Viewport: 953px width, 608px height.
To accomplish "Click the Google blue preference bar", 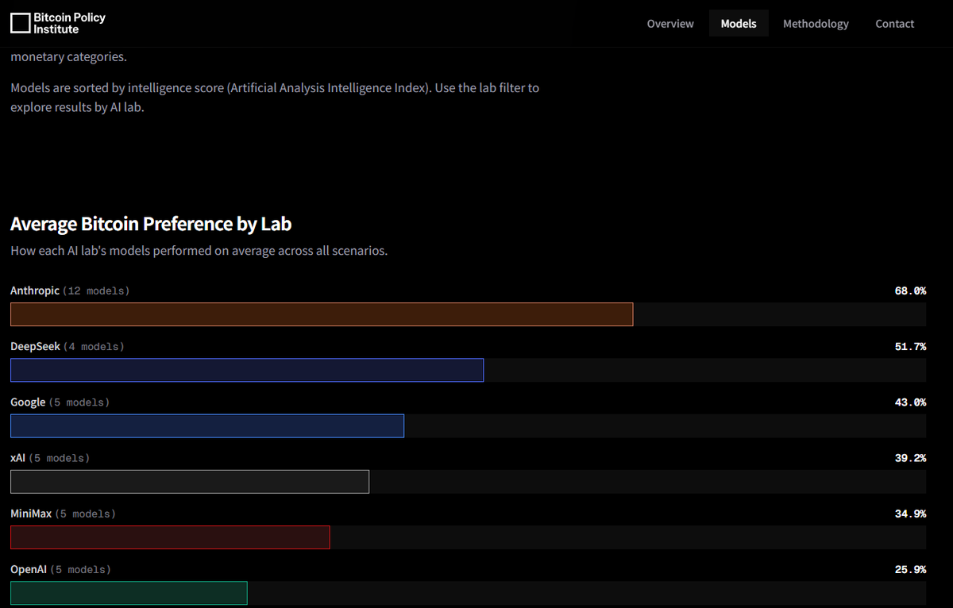I will 207,425.
